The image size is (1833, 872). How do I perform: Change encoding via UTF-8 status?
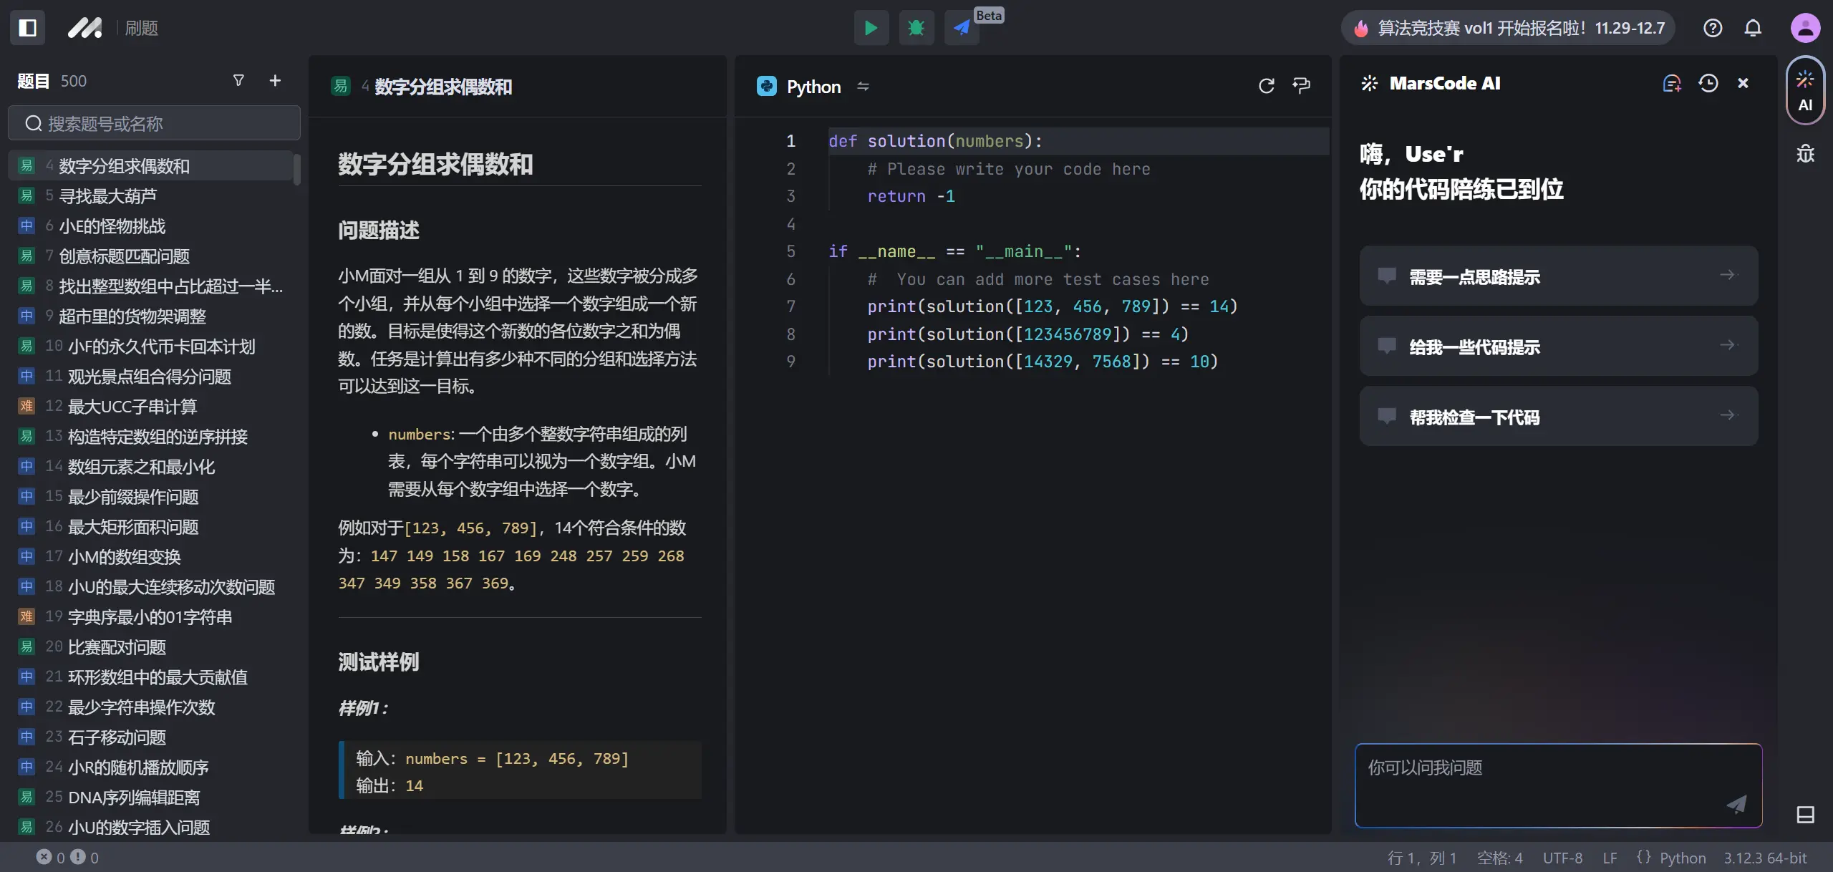pos(1562,858)
